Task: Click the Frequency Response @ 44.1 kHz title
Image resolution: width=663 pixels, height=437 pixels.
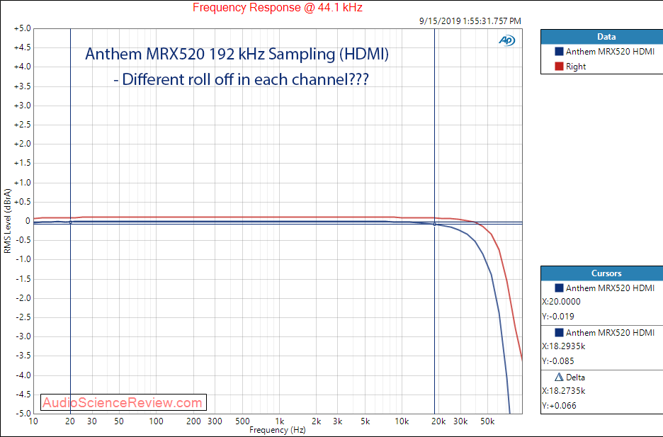Action: click(x=278, y=8)
